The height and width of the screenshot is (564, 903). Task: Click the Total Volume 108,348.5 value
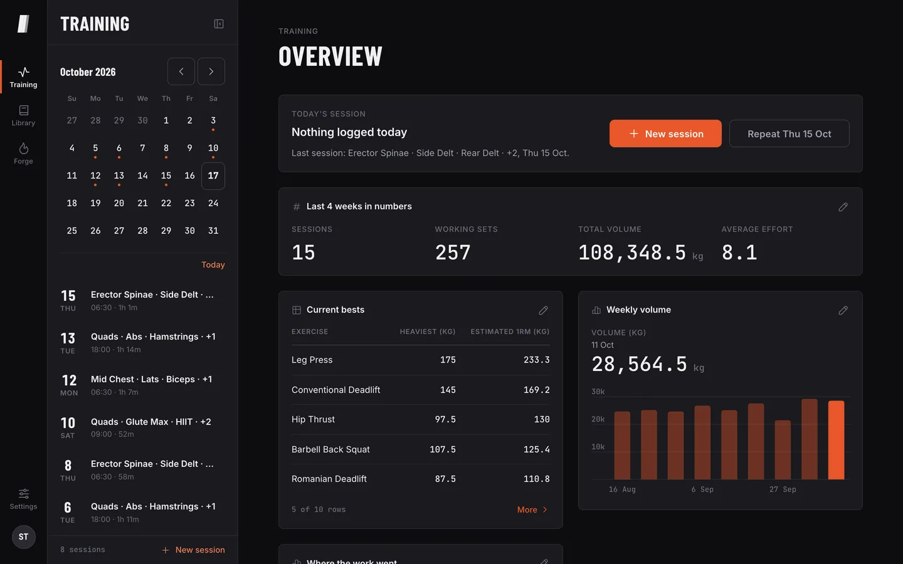coord(632,253)
